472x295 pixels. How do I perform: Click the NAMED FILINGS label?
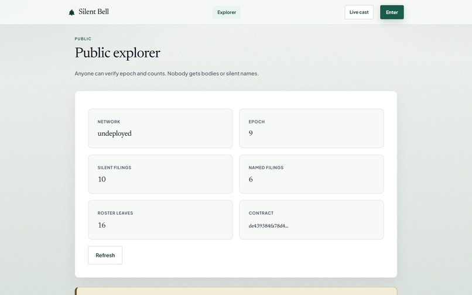coord(266,167)
